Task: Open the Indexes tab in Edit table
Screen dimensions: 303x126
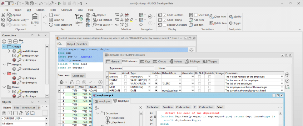Action: tap(176, 62)
